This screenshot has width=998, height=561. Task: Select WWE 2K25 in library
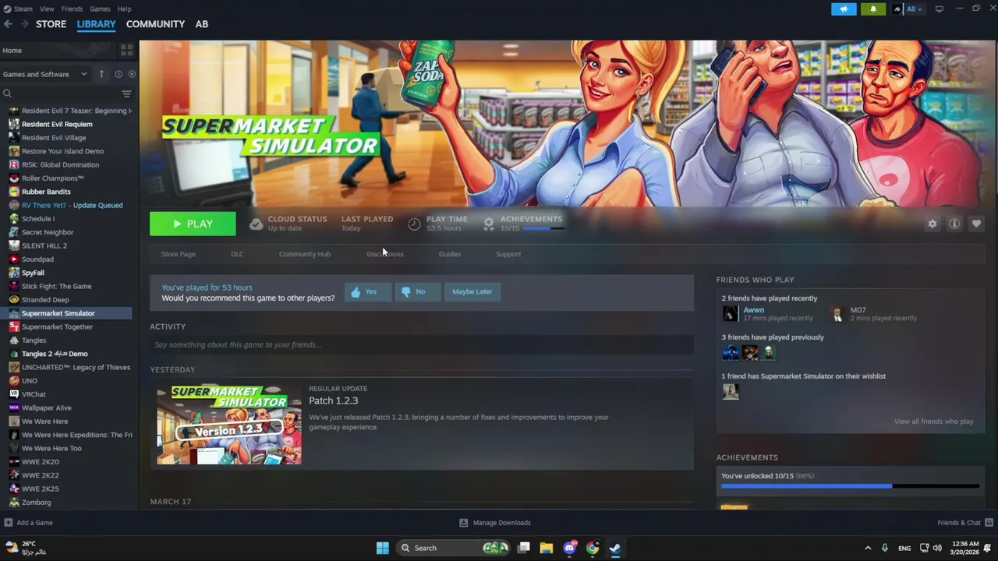tap(40, 489)
